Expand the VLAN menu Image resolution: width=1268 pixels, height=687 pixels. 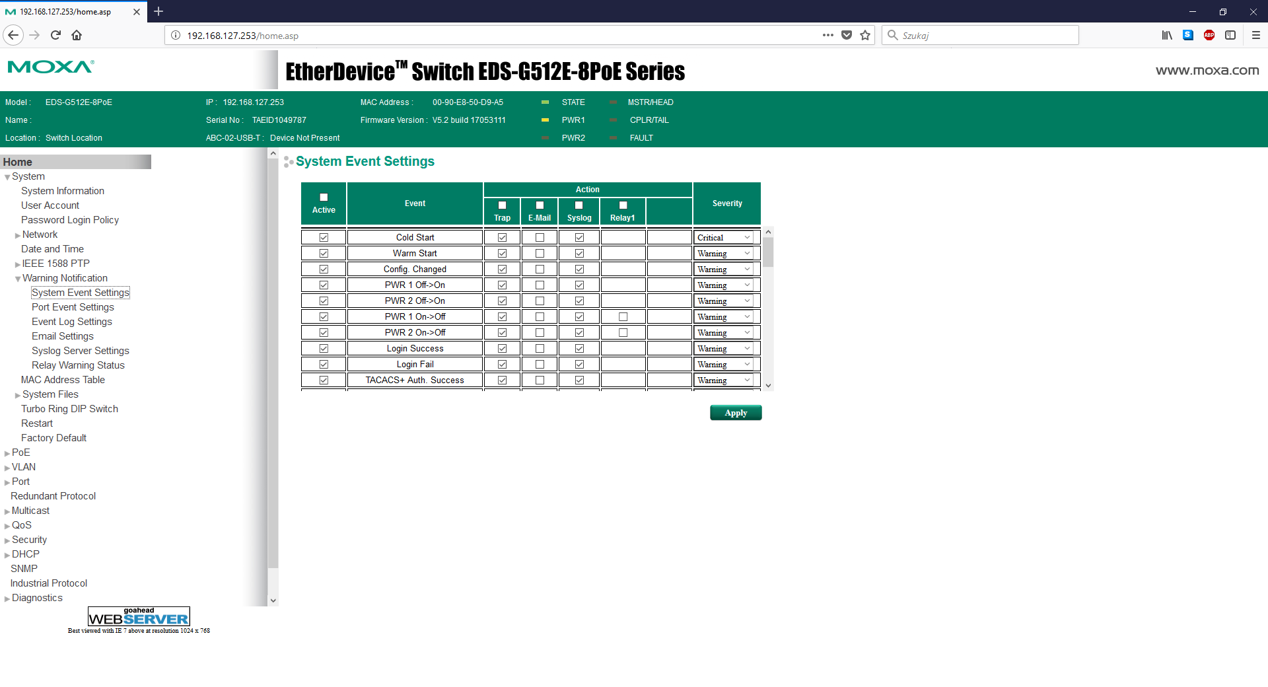tap(7, 468)
